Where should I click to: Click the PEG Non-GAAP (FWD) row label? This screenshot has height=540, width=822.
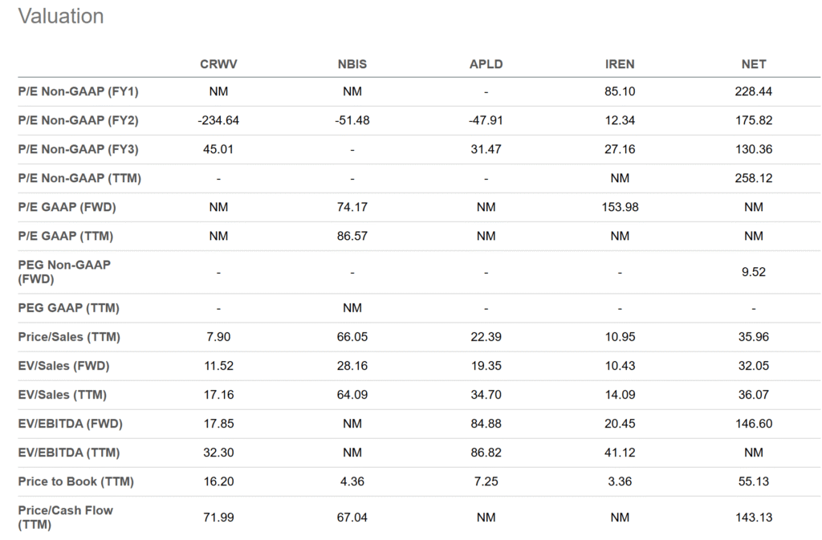64,272
